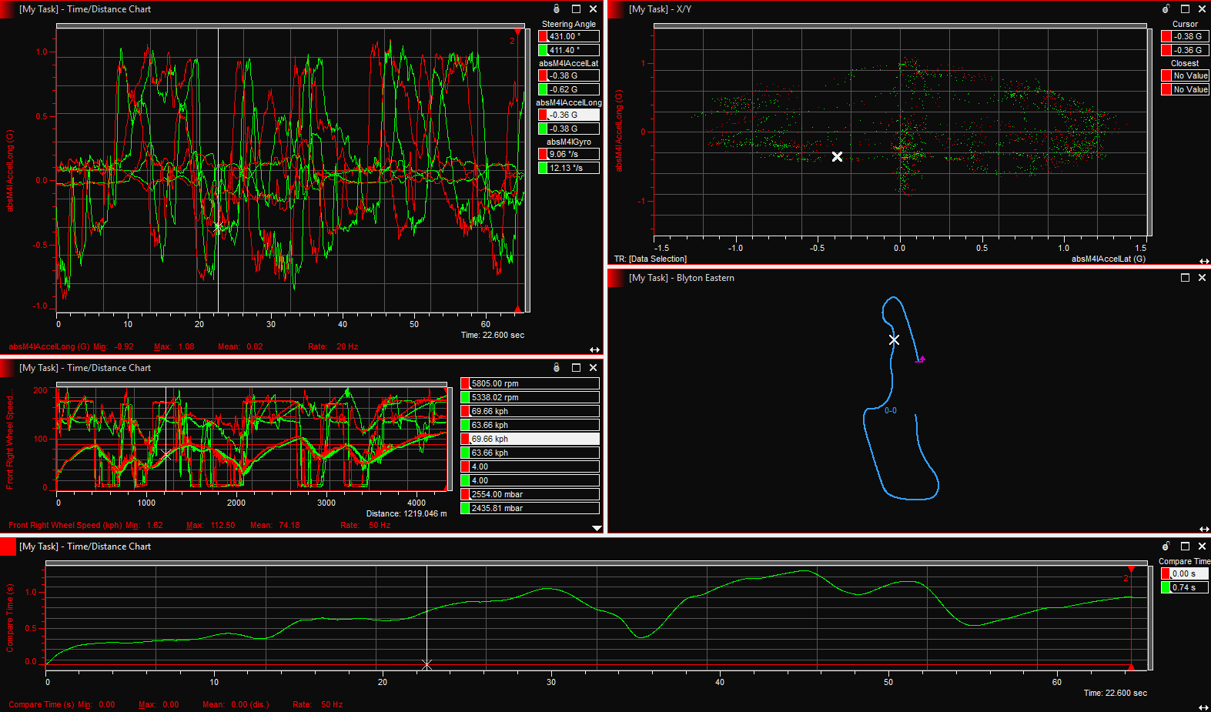Maximize the top Time/Distance Chart panel
This screenshot has width=1211, height=712.
pyautogui.click(x=576, y=9)
